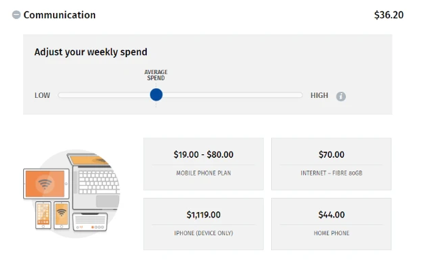
Task: Select the Internet – Fibre 80GB card
Action: point(331,164)
